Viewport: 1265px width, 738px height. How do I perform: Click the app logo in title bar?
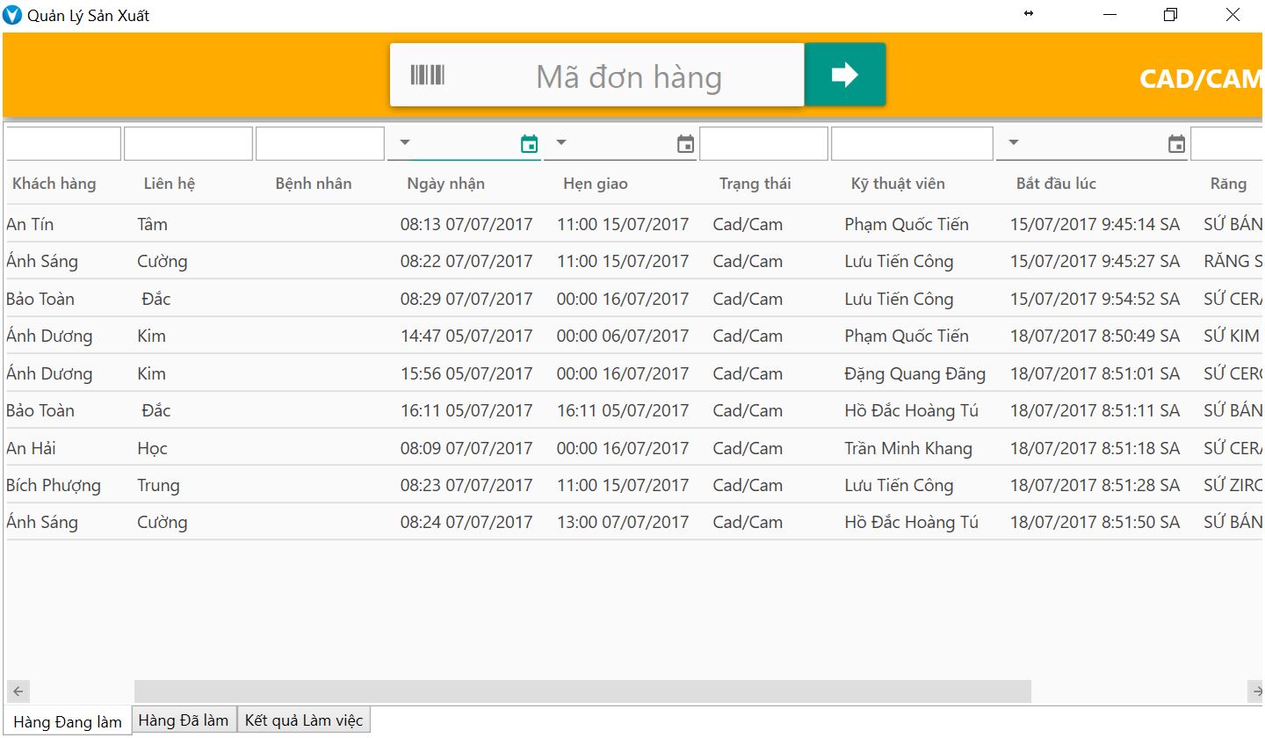click(x=12, y=15)
